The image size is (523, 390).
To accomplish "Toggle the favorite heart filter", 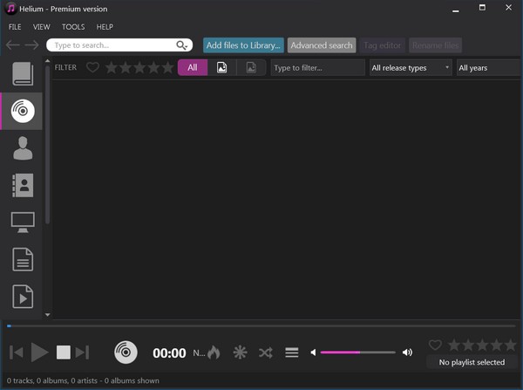I will click(92, 67).
